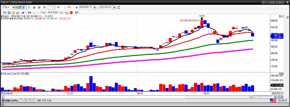The height and width of the screenshot is (107, 290).
Task: Click the 관 button beside search
Action: pos(19,7)
